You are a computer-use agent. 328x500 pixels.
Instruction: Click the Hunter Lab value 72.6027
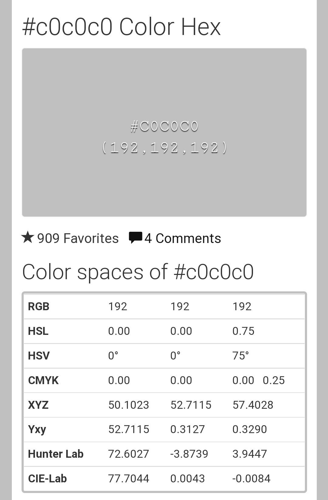(x=129, y=454)
